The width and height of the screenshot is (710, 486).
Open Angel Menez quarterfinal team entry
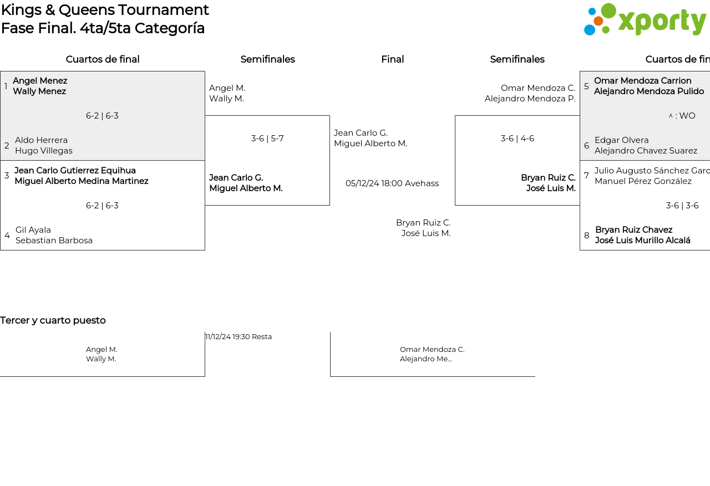pos(40,86)
